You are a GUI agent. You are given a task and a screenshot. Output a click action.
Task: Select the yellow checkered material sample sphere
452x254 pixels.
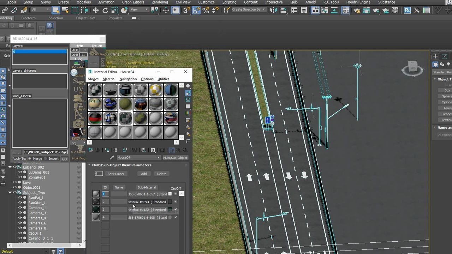pyautogui.click(x=156, y=90)
